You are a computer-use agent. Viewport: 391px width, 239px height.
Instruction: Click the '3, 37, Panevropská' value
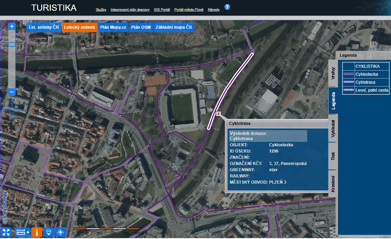[288, 164]
